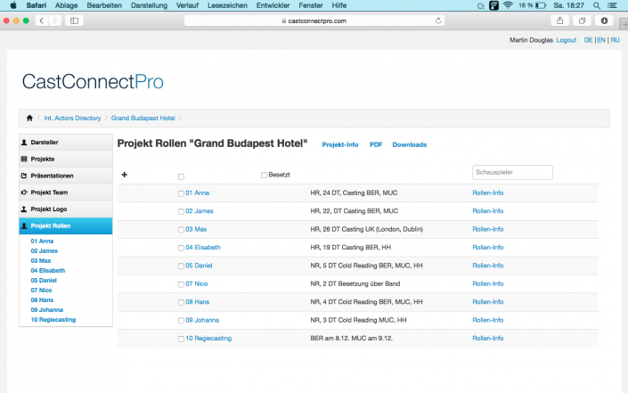Toggle the Safari sidebar button

pyautogui.click(x=73, y=20)
